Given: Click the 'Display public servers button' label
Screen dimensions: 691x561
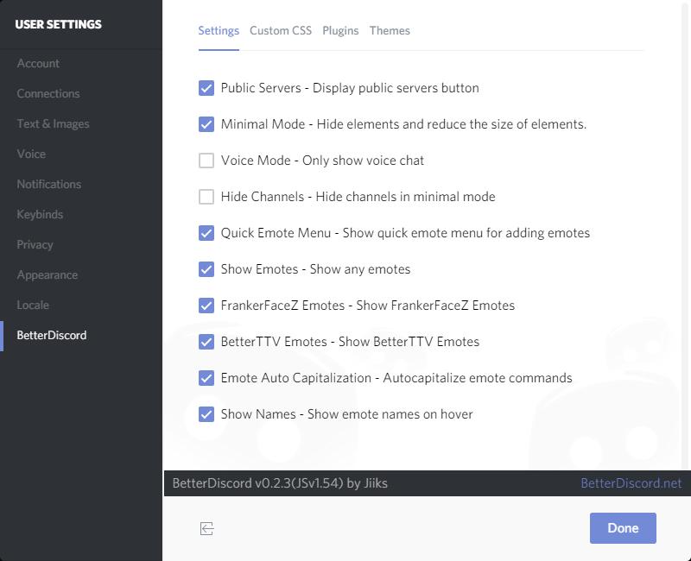Looking at the screenshot, I should (396, 88).
